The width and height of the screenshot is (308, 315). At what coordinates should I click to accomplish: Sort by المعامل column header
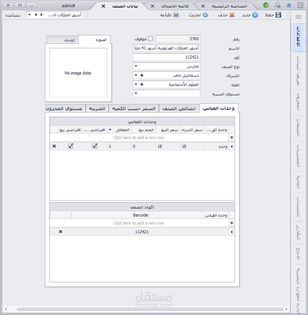click(x=119, y=130)
